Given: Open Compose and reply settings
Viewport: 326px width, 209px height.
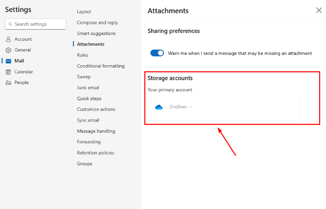Looking at the screenshot, I should [97, 22].
